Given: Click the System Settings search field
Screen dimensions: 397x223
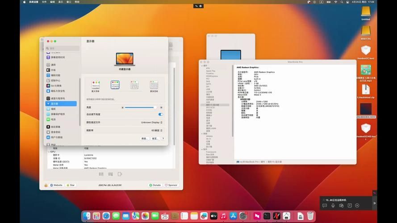Looking at the screenshot, I should click(x=62, y=48).
